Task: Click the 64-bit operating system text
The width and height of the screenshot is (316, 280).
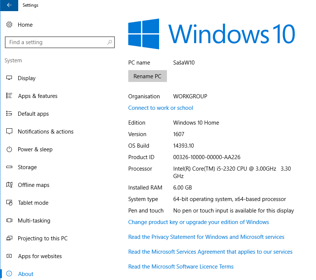Action: coord(229,199)
